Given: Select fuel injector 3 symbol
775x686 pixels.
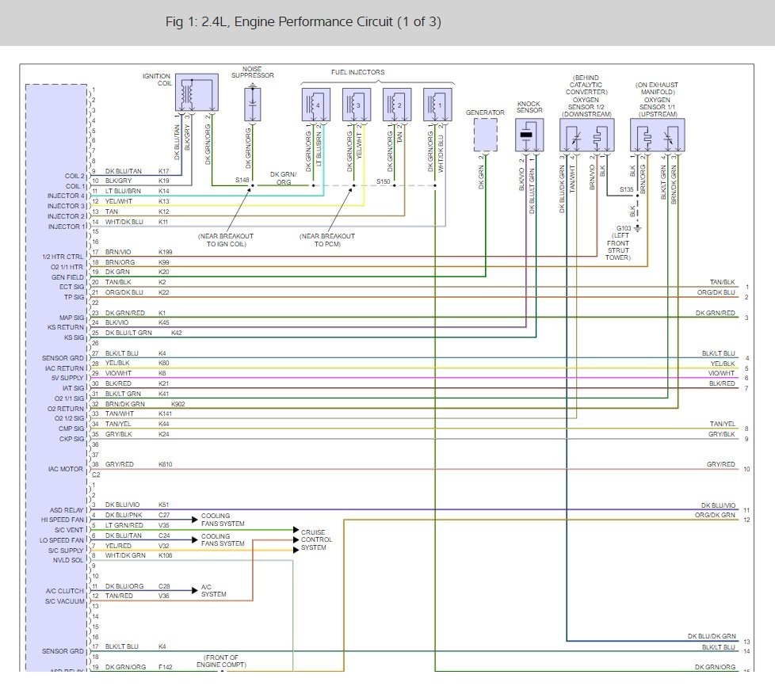Looking at the screenshot, I should [x=357, y=105].
